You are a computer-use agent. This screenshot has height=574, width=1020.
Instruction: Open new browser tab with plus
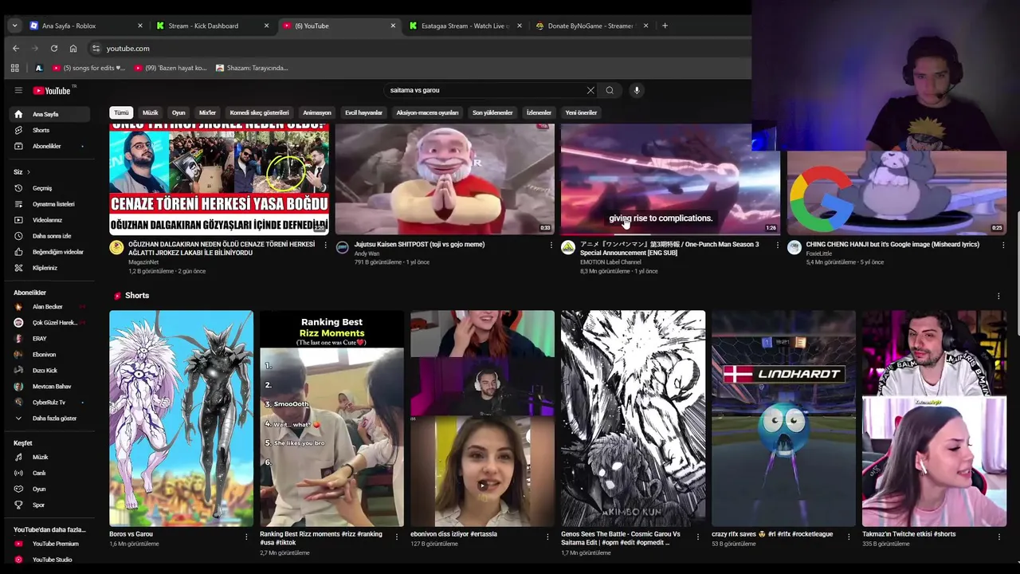665,26
